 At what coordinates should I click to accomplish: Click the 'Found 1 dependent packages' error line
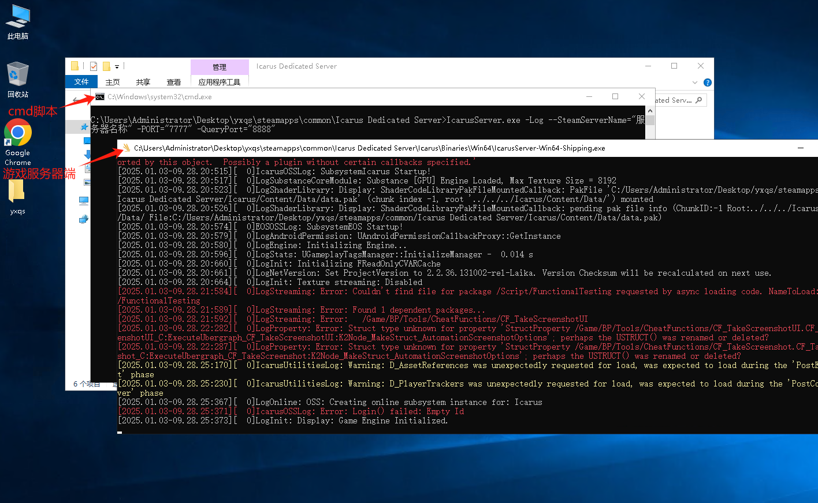point(301,310)
